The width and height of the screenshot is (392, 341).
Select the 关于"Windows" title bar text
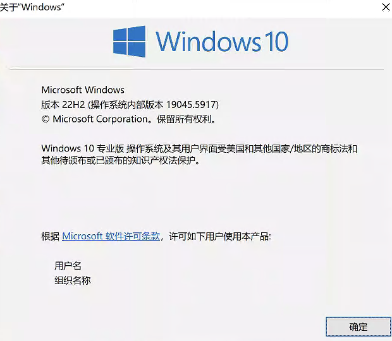point(32,7)
